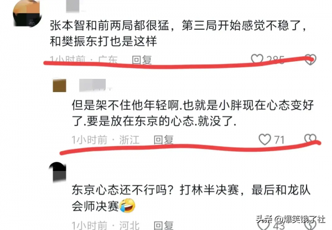Tap the broken-heart dislike on the 广东 comment

310,60
